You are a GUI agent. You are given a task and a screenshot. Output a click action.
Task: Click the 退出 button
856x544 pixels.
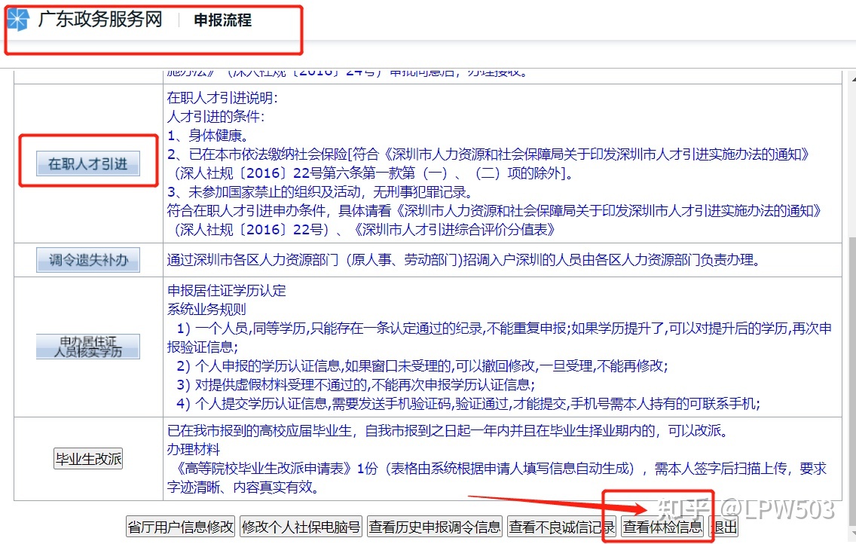point(724,527)
